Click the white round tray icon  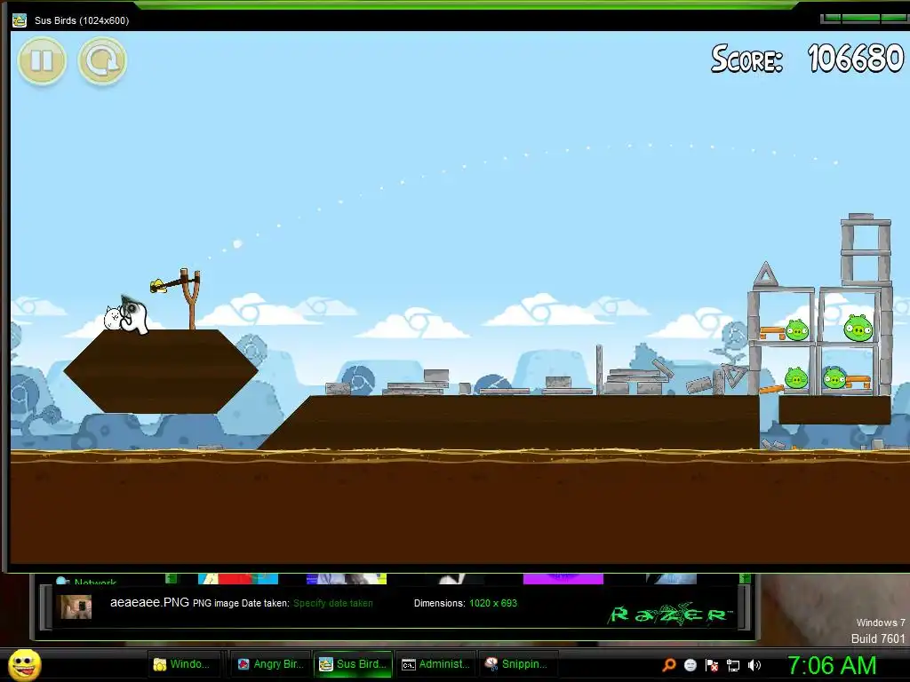pyautogui.click(x=690, y=665)
